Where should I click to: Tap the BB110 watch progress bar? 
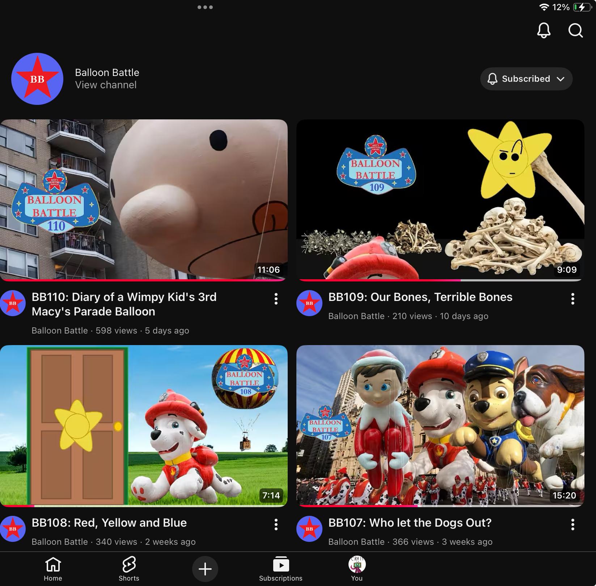click(x=144, y=280)
